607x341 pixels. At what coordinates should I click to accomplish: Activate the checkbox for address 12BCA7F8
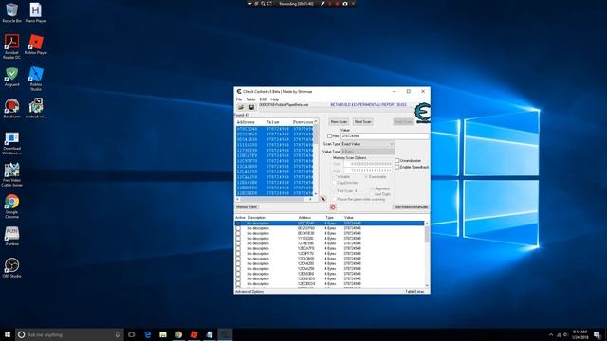tap(238, 248)
